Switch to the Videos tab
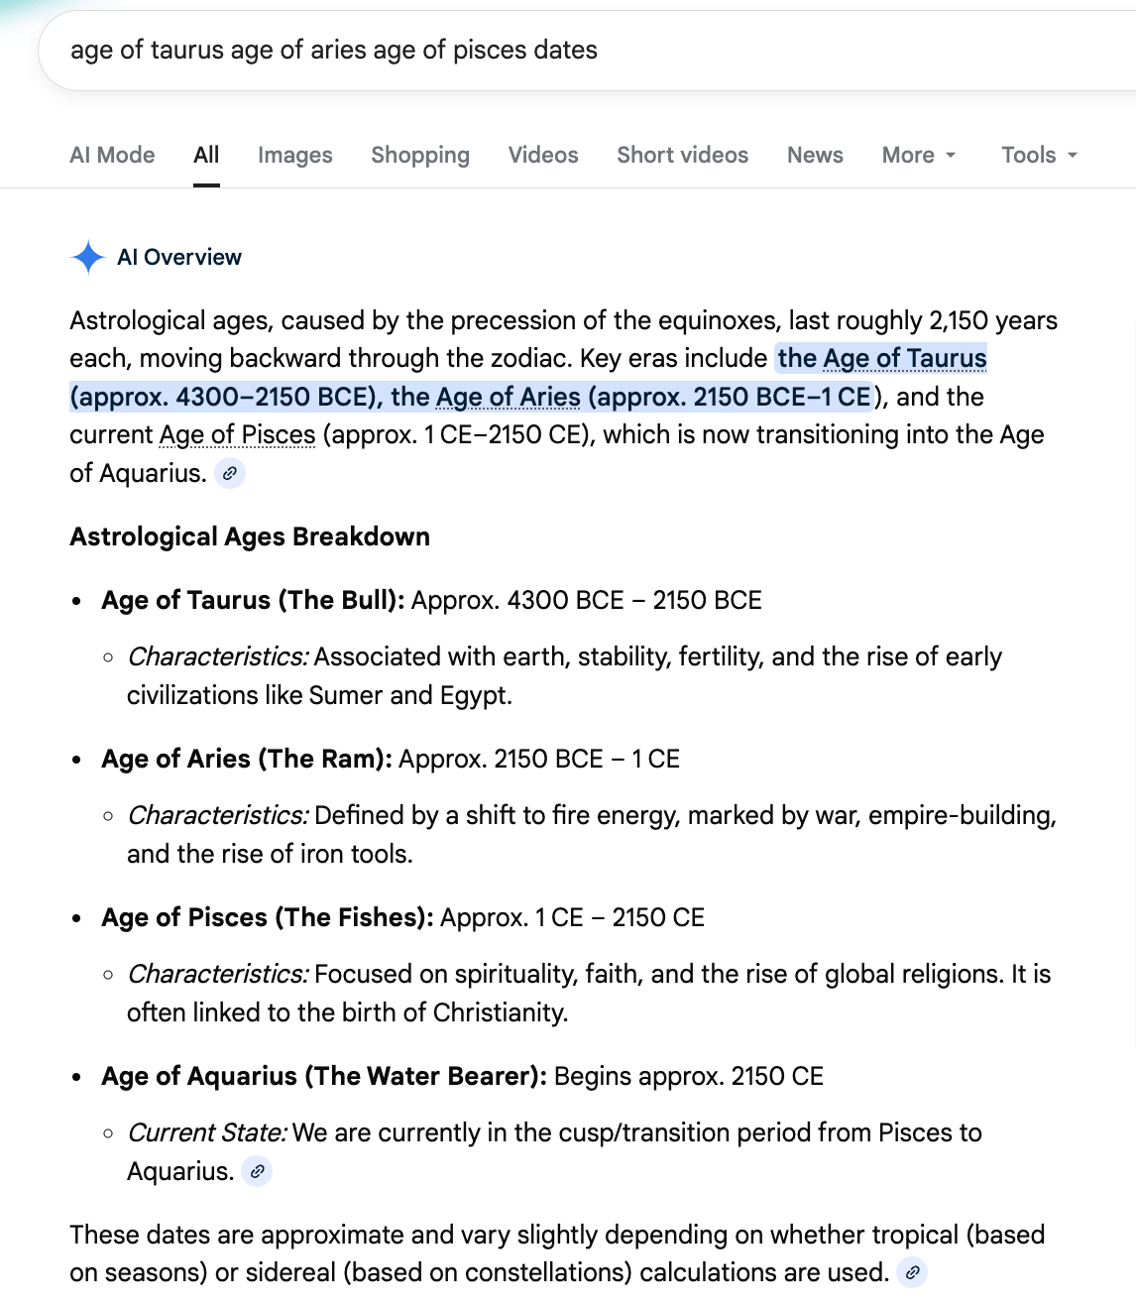 [x=543, y=156]
